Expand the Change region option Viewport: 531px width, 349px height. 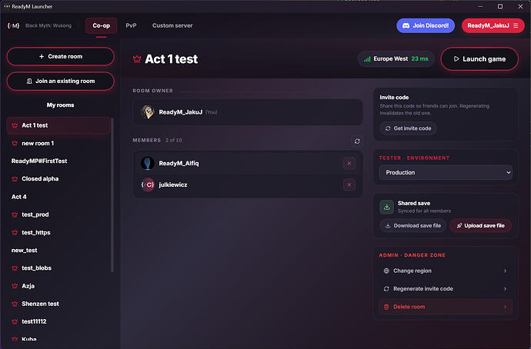coord(446,271)
